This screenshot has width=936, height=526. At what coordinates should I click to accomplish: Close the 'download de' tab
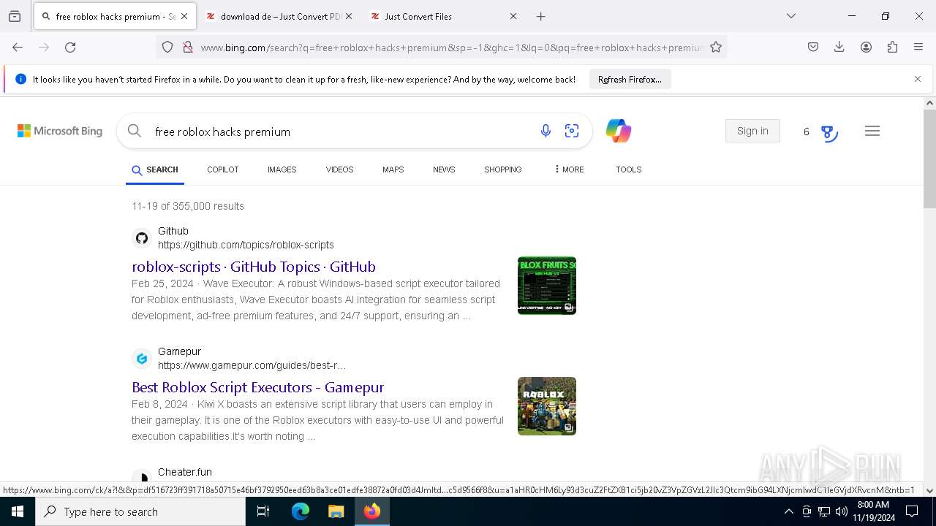pyautogui.click(x=349, y=16)
